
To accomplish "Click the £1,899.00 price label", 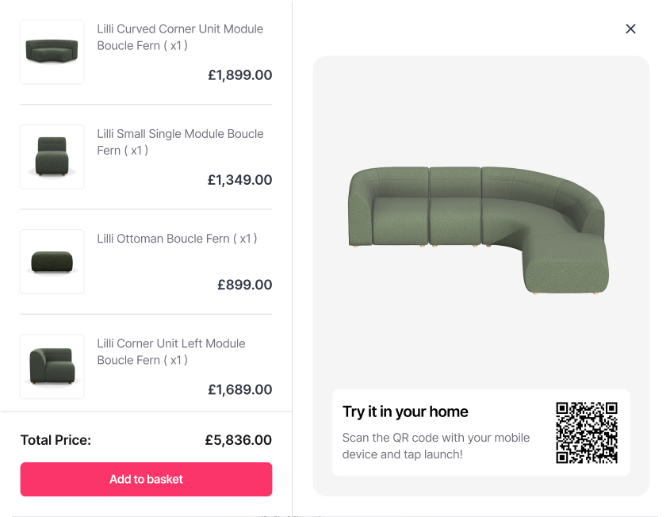I will point(240,75).
